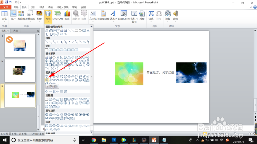Switch to the 设计 Design tab
The image size is (257, 144).
pyautogui.click(x=33, y=7)
